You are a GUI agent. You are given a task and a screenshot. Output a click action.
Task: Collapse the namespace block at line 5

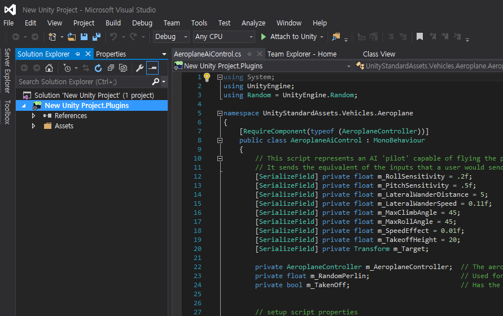point(220,114)
